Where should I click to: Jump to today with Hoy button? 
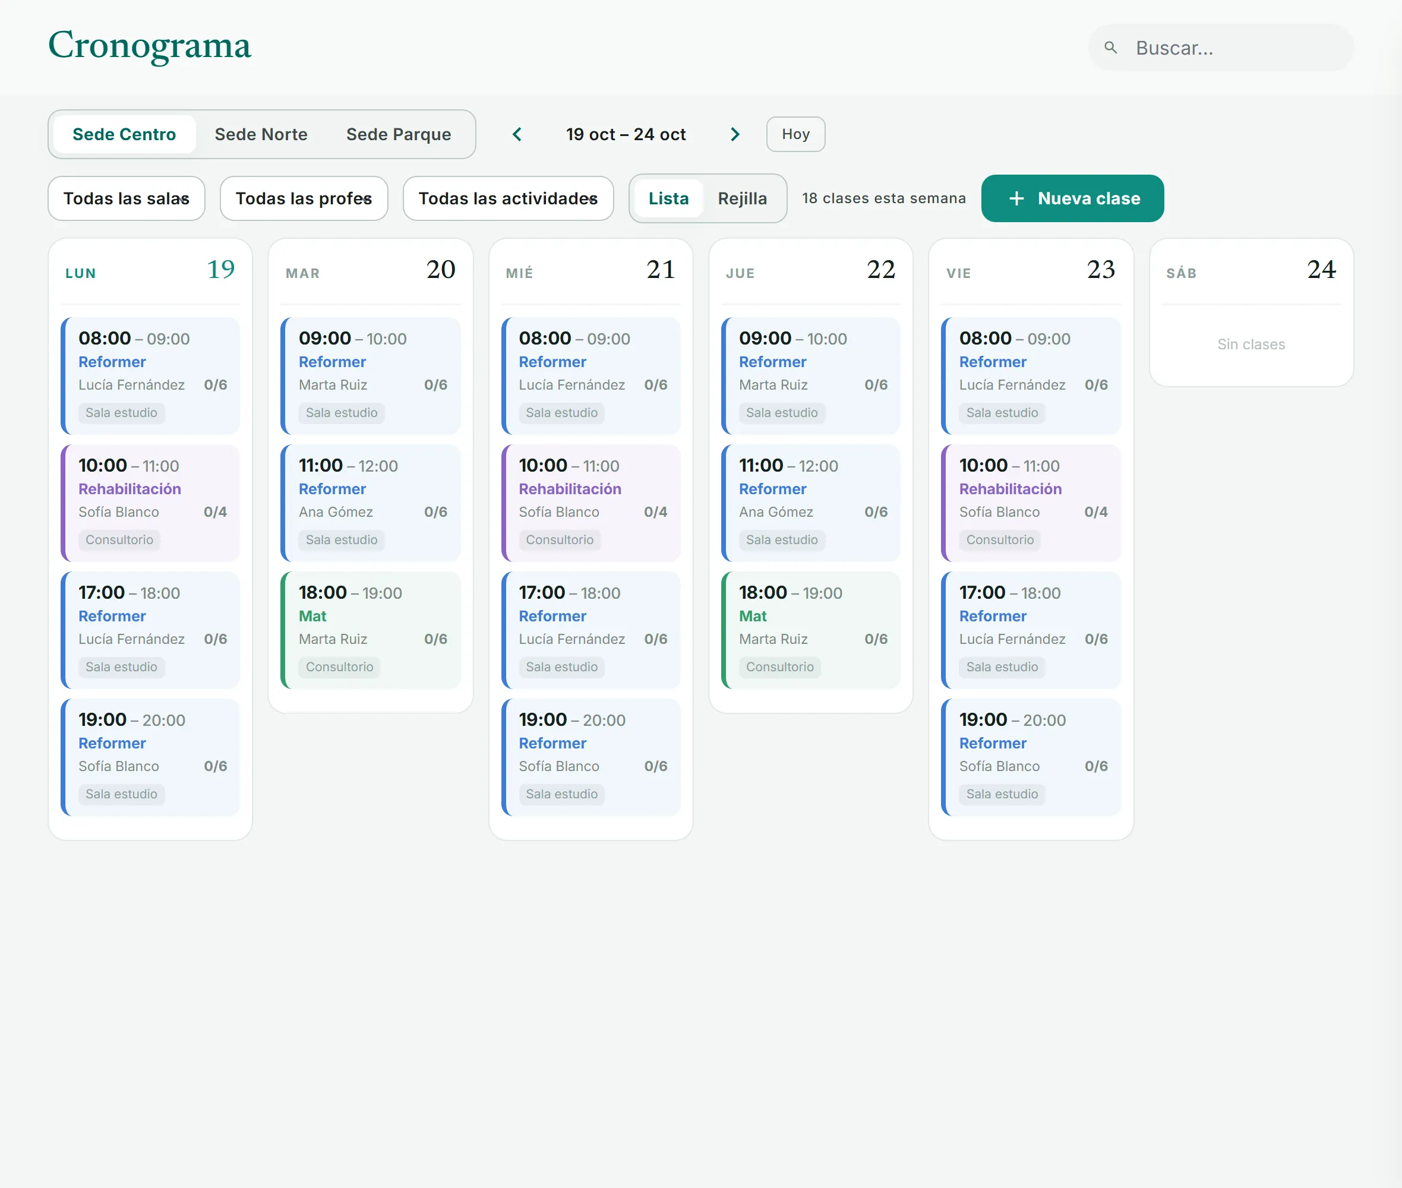tap(795, 135)
